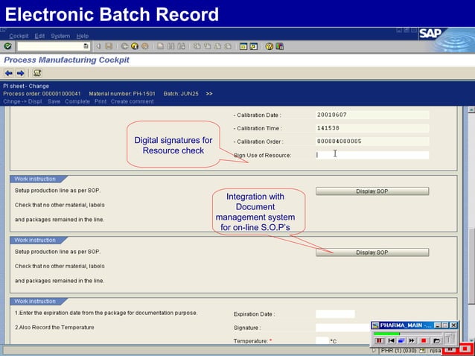Click the Expiration Date input field
The image size is (475, 356).
click(x=334, y=314)
